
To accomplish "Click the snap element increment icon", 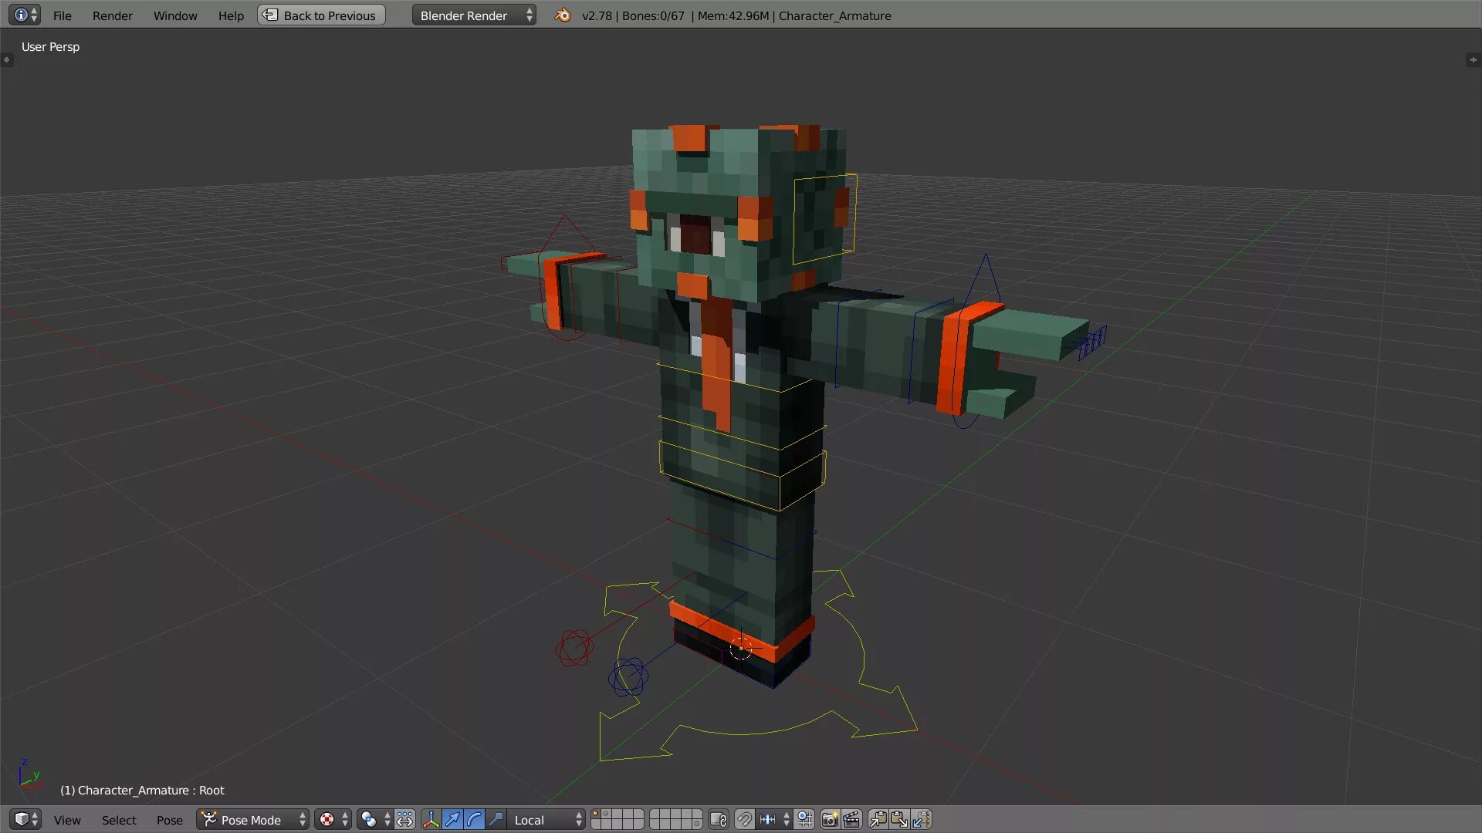I will (768, 820).
